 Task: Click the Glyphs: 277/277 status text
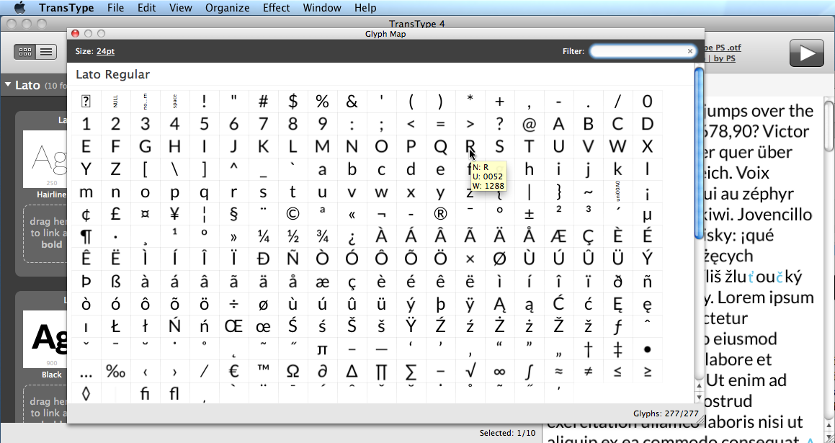point(666,413)
